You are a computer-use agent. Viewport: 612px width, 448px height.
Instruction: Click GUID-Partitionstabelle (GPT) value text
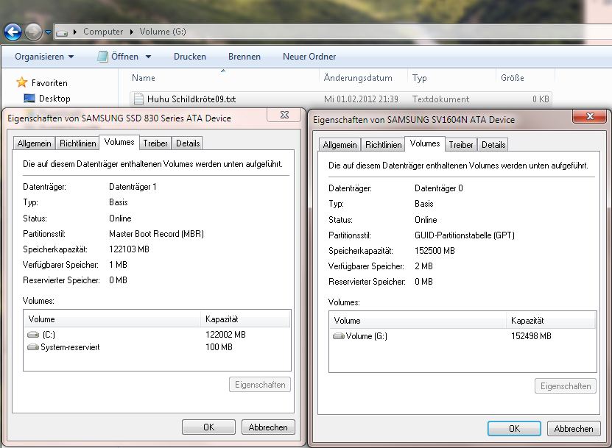(x=465, y=235)
